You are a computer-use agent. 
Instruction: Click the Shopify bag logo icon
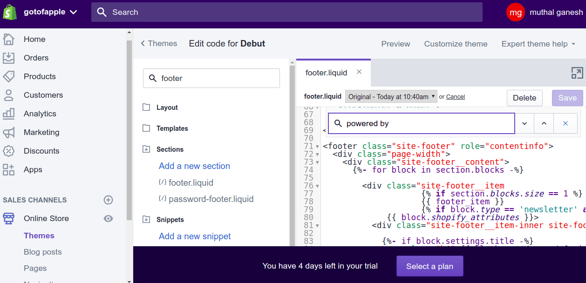[x=10, y=12]
